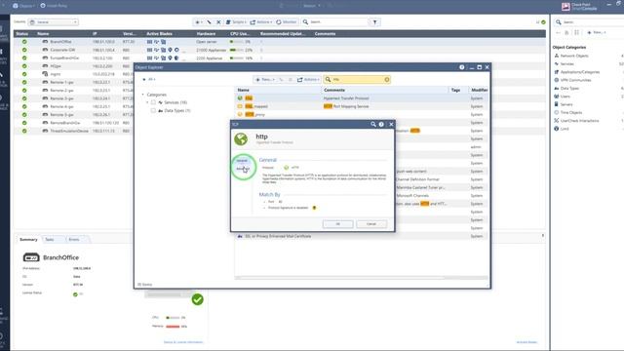Screen dimensions: 624x351
Task: Click the Remote-1-gw gateway icon
Action: pyautogui.click(x=45, y=82)
